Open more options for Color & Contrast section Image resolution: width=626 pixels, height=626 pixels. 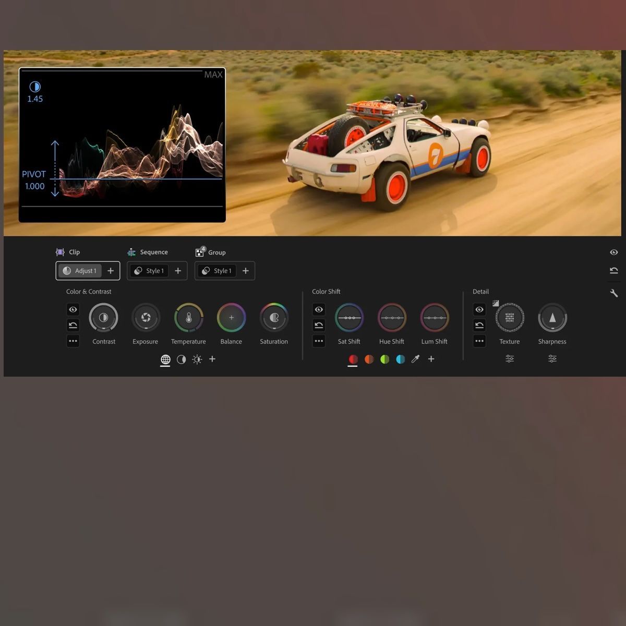(73, 341)
